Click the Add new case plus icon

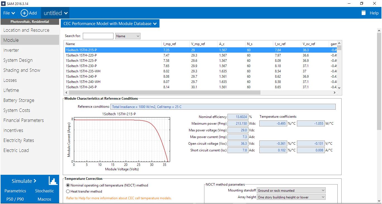25,13
